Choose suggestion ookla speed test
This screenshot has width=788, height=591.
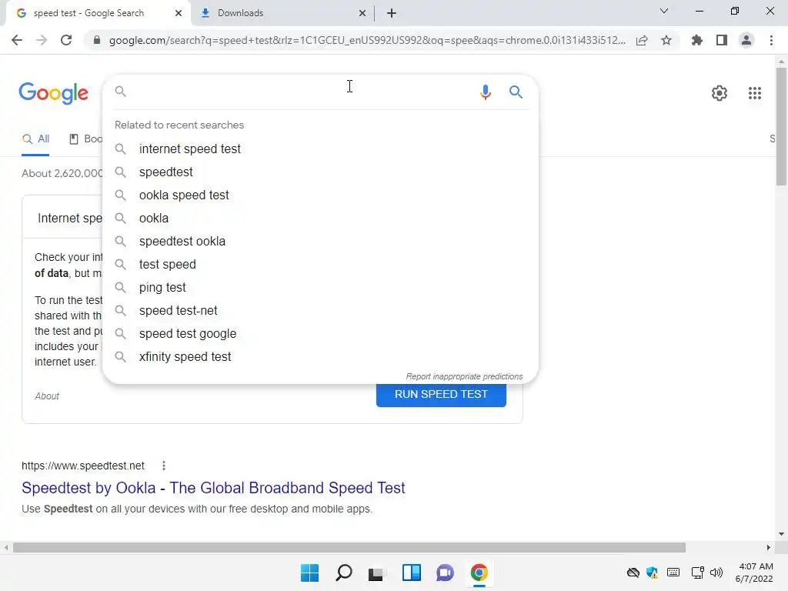pyautogui.click(x=320, y=195)
